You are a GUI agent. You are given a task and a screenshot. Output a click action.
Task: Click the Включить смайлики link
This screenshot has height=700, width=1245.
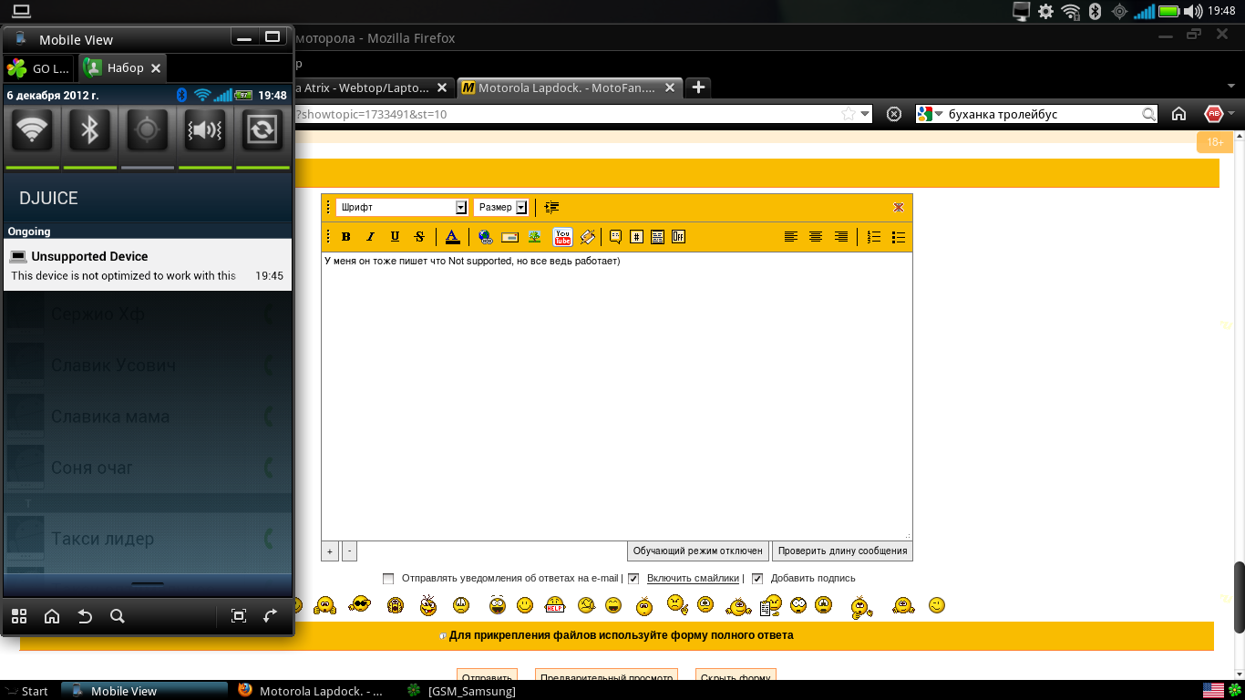point(693,579)
